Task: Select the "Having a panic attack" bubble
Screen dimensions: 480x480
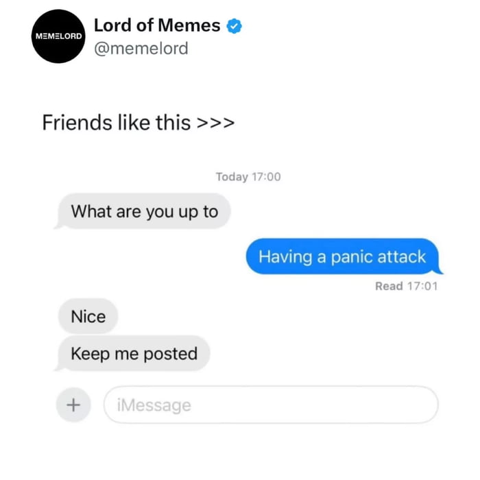Action: click(x=344, y=256)
